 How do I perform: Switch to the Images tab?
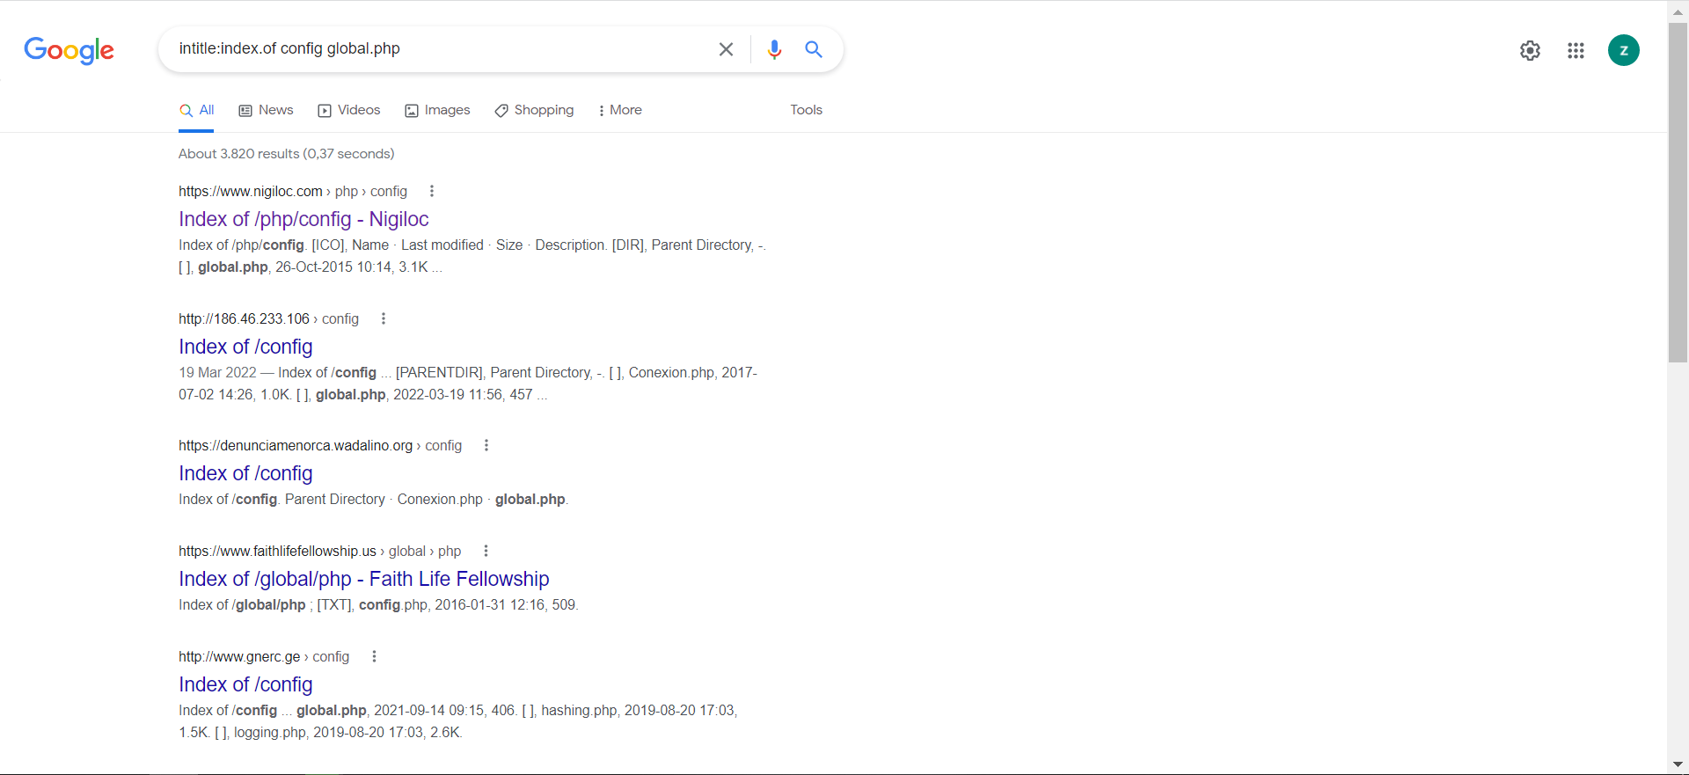[x=437, y=110]
